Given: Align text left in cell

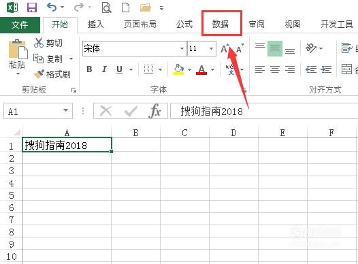Looking at the screenshot, I should 260,69.
